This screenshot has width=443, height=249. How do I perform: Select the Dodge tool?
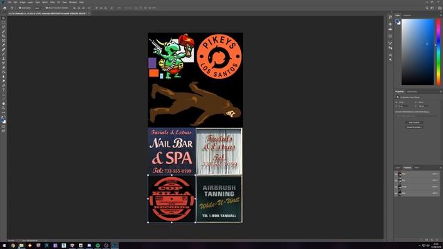pos(3,81)
